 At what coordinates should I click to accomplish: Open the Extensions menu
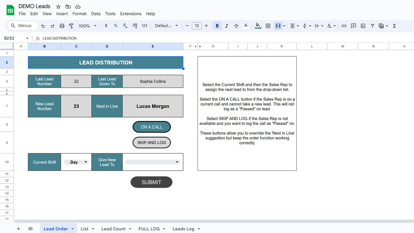[131, 14]
